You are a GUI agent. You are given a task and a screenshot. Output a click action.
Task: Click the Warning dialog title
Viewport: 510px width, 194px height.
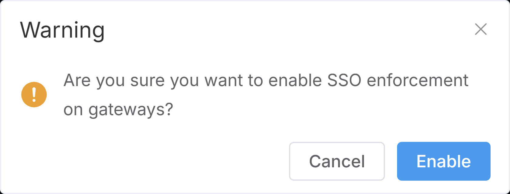point(63,30)
